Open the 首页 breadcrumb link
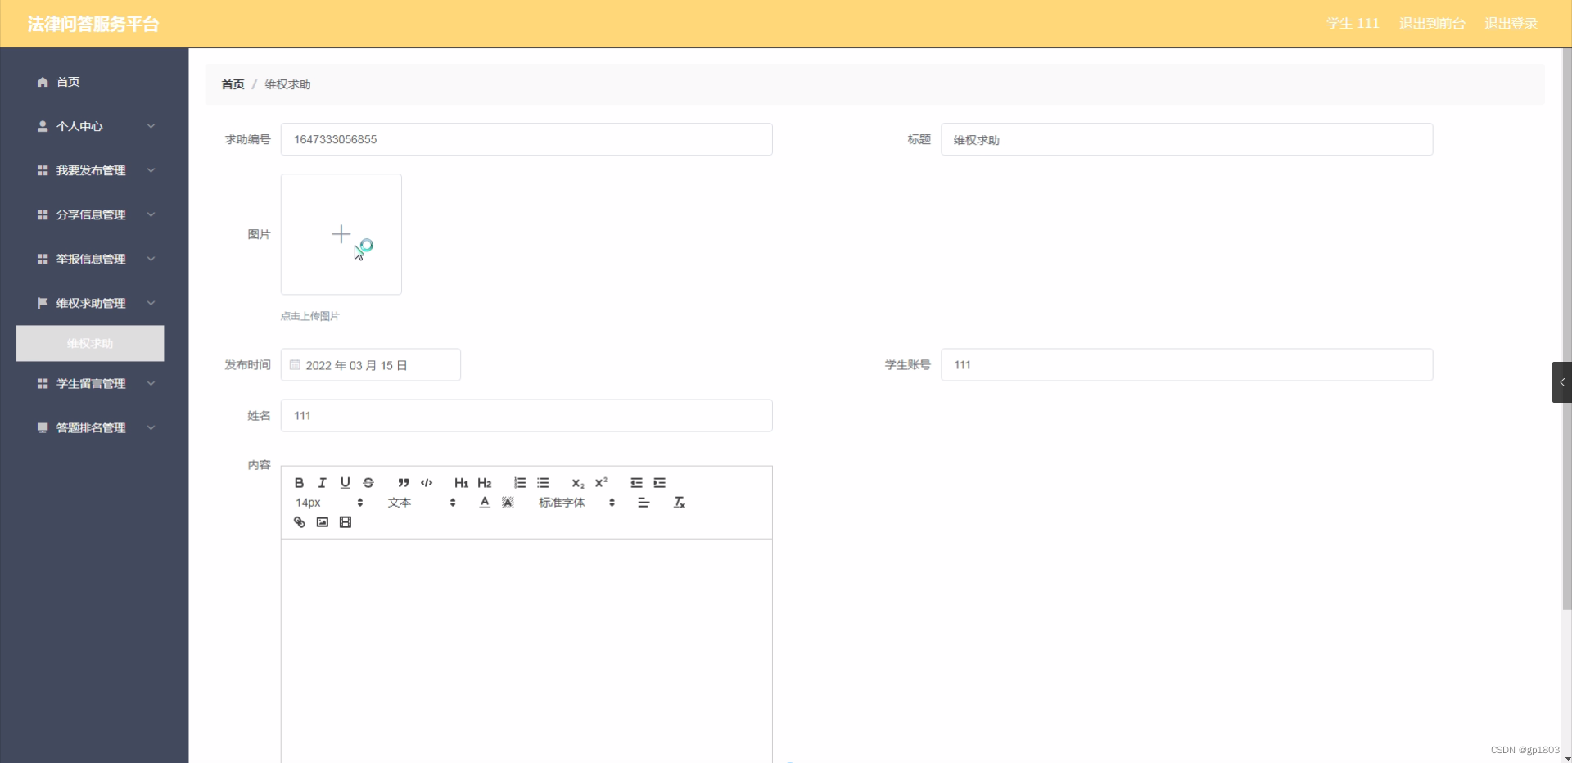 (232, 84)
